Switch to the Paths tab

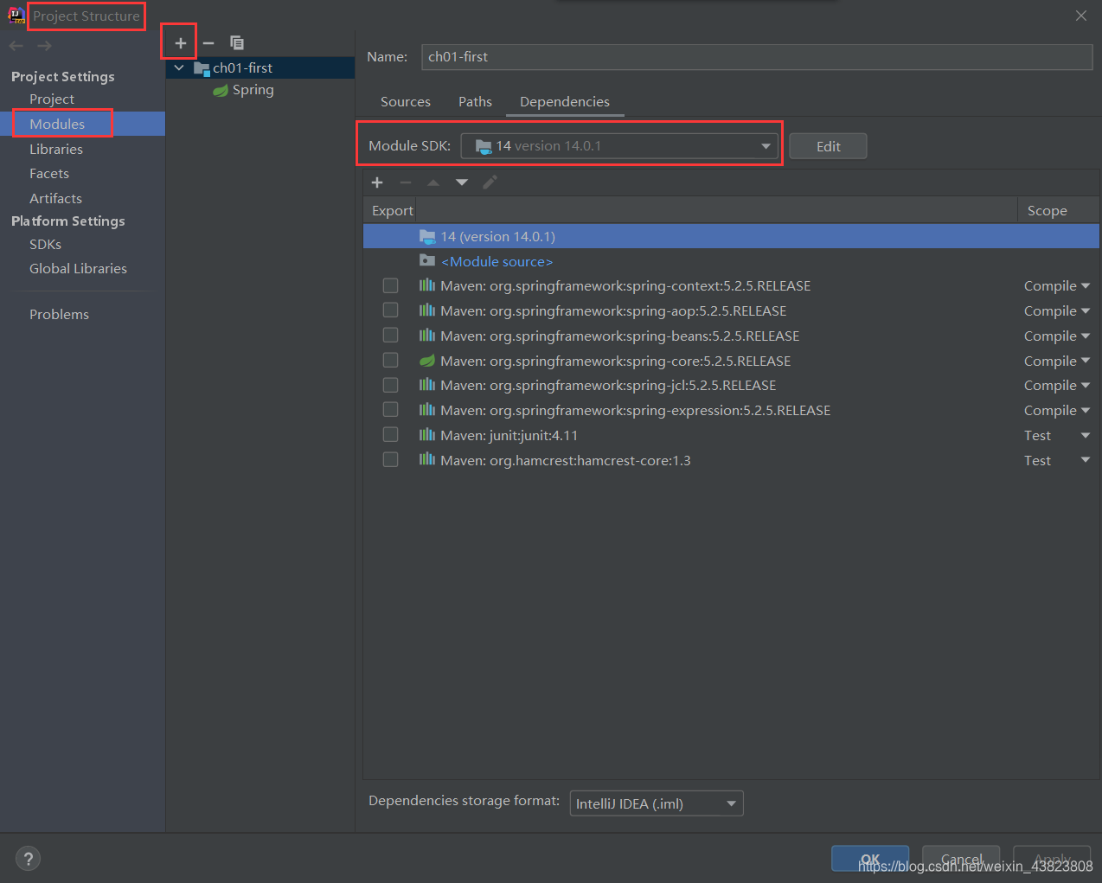click(475, 102)
